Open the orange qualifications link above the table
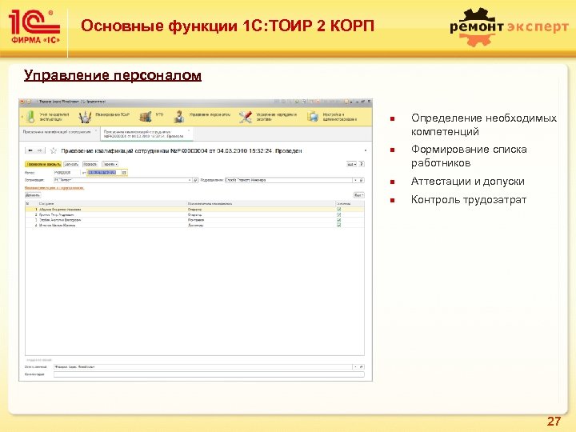576x432 pixels. coord(54,188)
